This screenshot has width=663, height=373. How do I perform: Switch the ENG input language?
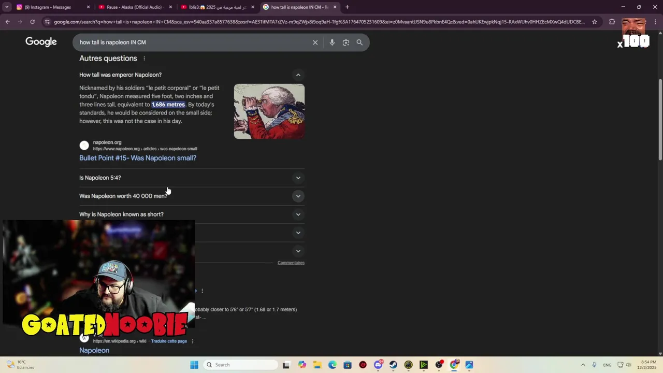pyautogui.click(x=607, y=365)
